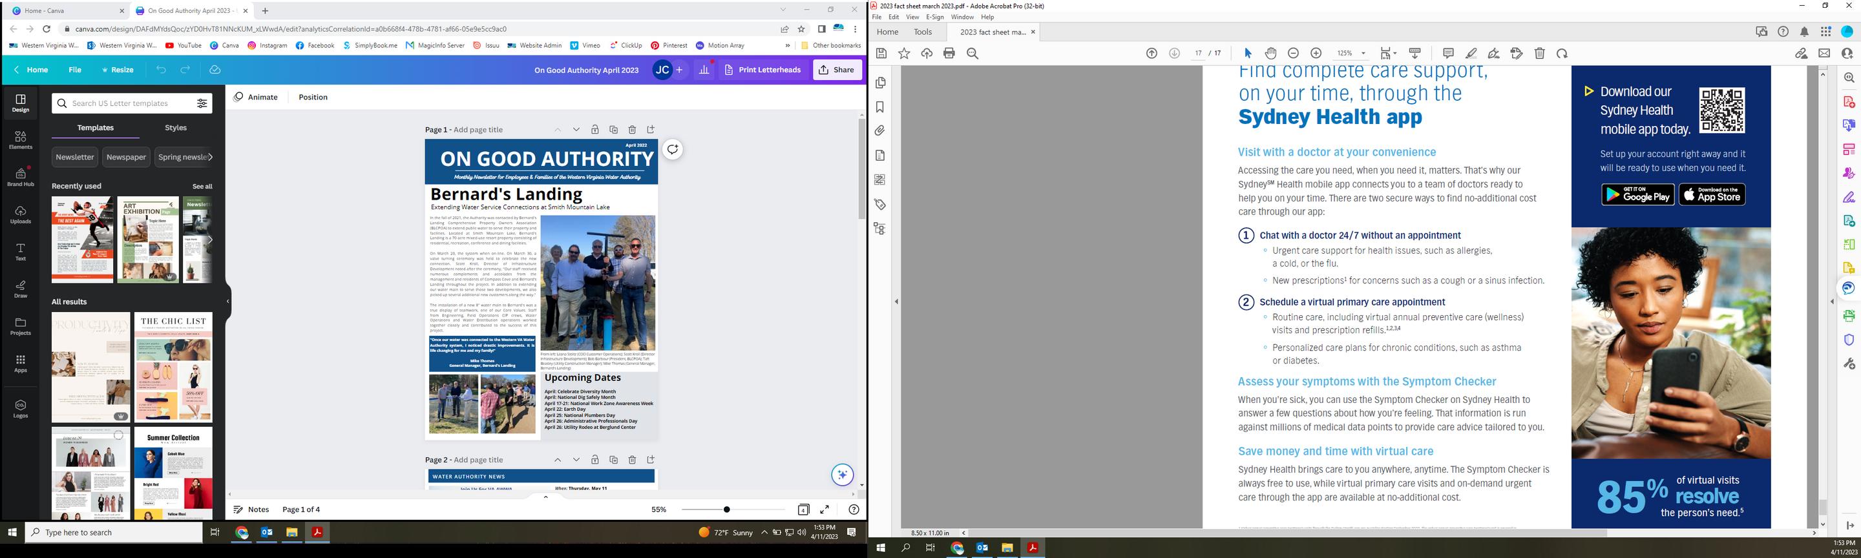Select the Draw tool in Canva sidebar
The image size is (1861, 558).
tap(20, 289)
